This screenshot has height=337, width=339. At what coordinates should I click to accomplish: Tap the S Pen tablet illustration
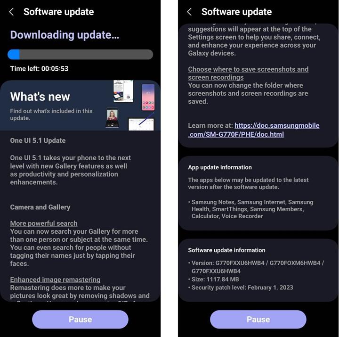(x=141, y=124)
